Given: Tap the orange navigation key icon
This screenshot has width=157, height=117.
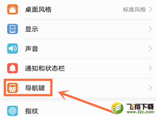Looking at the screenshot, I should (13, 88).
